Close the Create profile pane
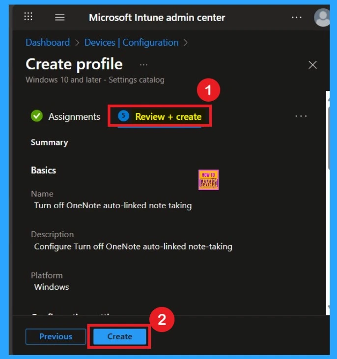The width and height of the screenshot is (337, 359). (312, 65)
